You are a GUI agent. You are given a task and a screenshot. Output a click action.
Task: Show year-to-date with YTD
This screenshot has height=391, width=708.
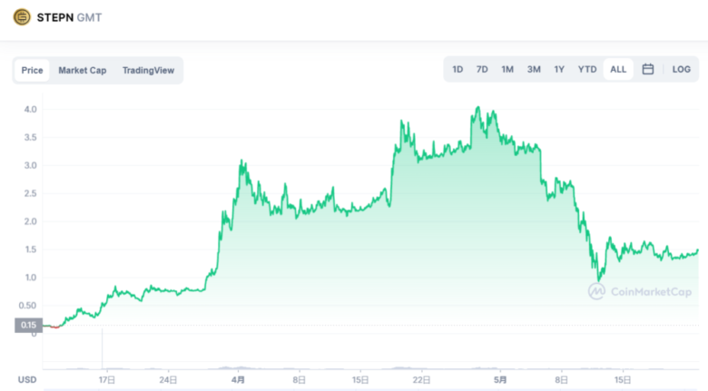pos(587,70)
